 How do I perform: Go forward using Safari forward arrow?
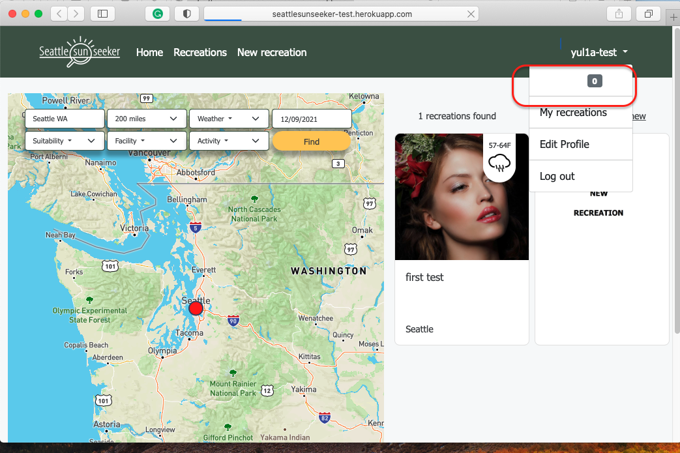point(76,14)
